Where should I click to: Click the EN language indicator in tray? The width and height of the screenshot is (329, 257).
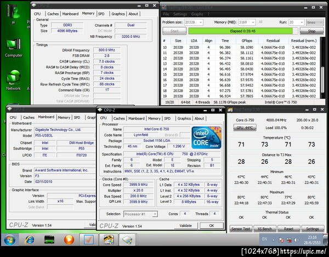[265, 239]
